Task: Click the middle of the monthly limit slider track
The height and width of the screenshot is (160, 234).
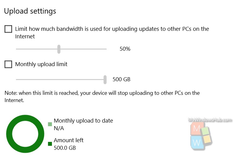Action: point(60,80)
